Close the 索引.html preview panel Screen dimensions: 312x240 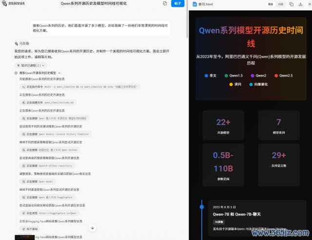(x=310, y=4)
